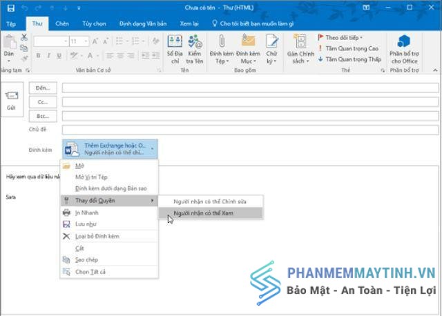Click the decrease indent icon
This screenshot has width=442, height=316.
146,55
